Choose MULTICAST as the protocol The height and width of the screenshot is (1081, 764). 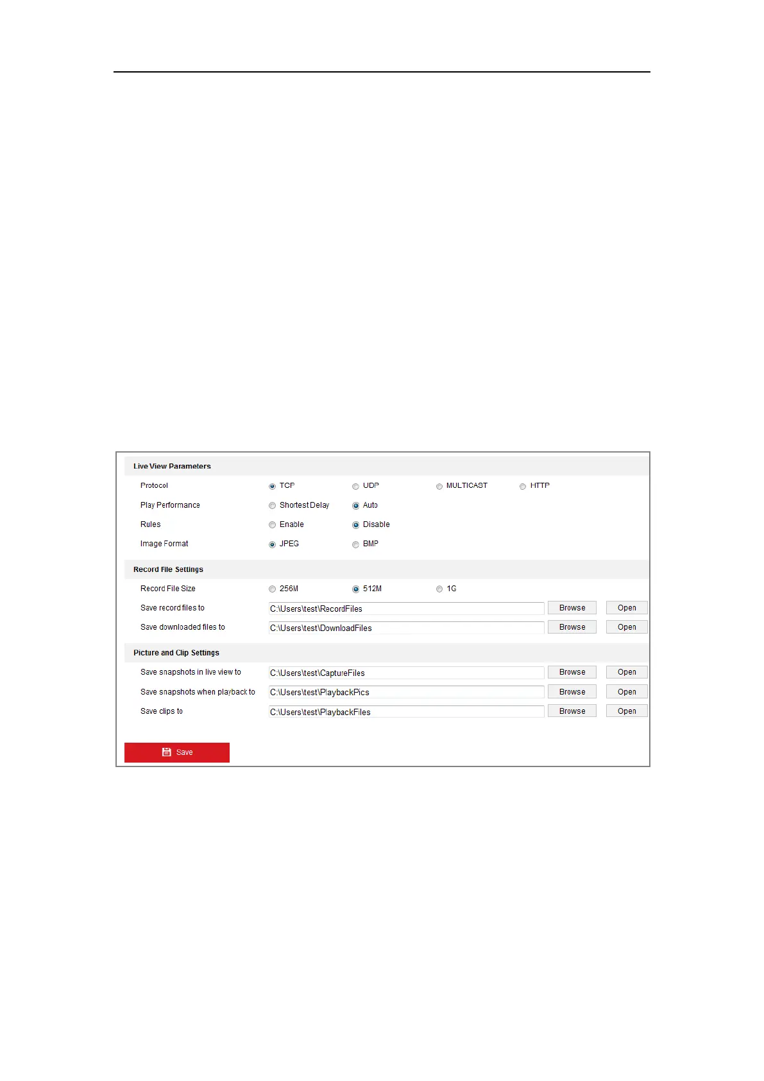[x=439, y=487]
